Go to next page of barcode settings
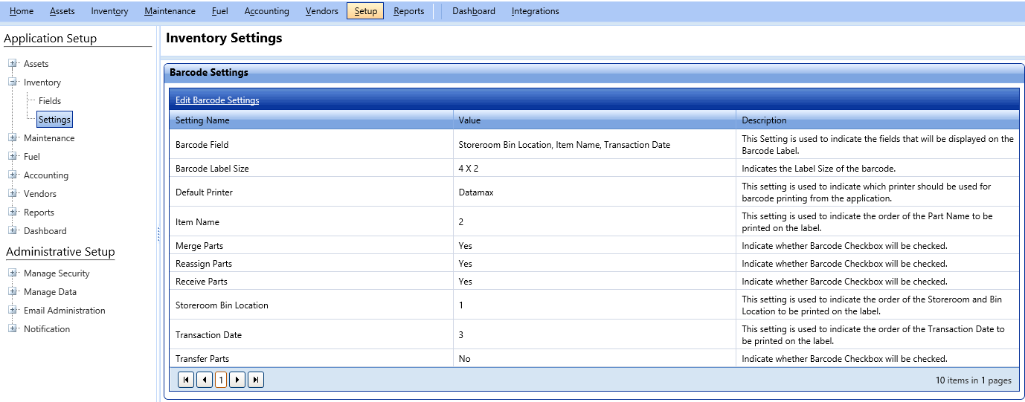 (x=237, y=380)
